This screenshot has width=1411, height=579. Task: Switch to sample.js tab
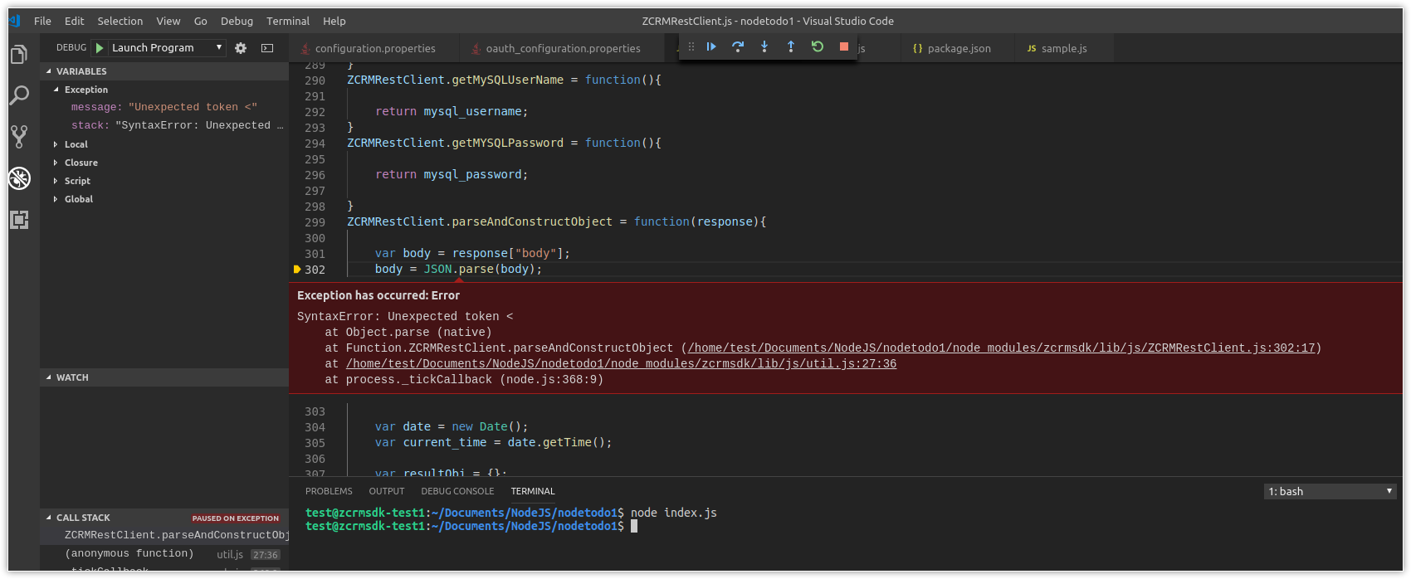[x=1064, y=48]
